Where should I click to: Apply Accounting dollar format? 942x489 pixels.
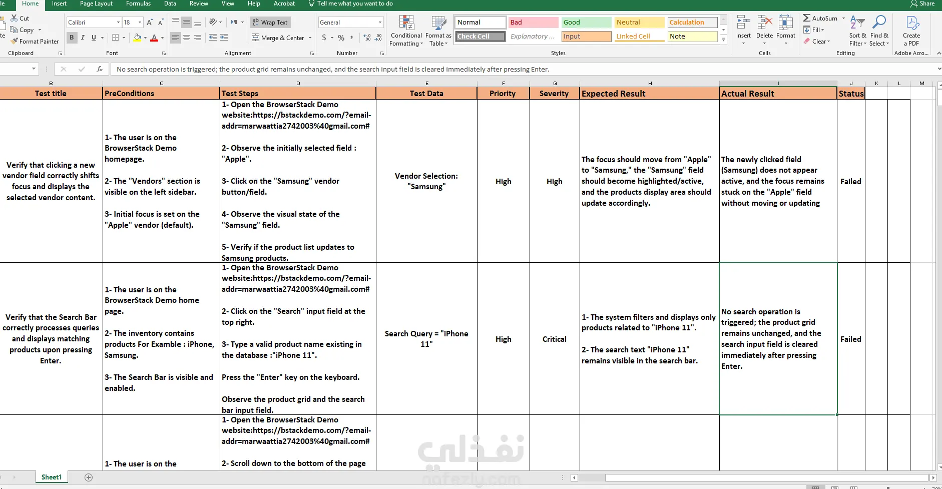tap(324, 38)
